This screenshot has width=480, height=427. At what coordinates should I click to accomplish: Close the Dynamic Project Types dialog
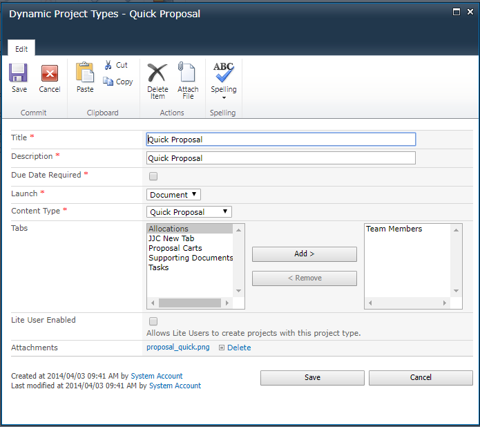coord(470,12)
